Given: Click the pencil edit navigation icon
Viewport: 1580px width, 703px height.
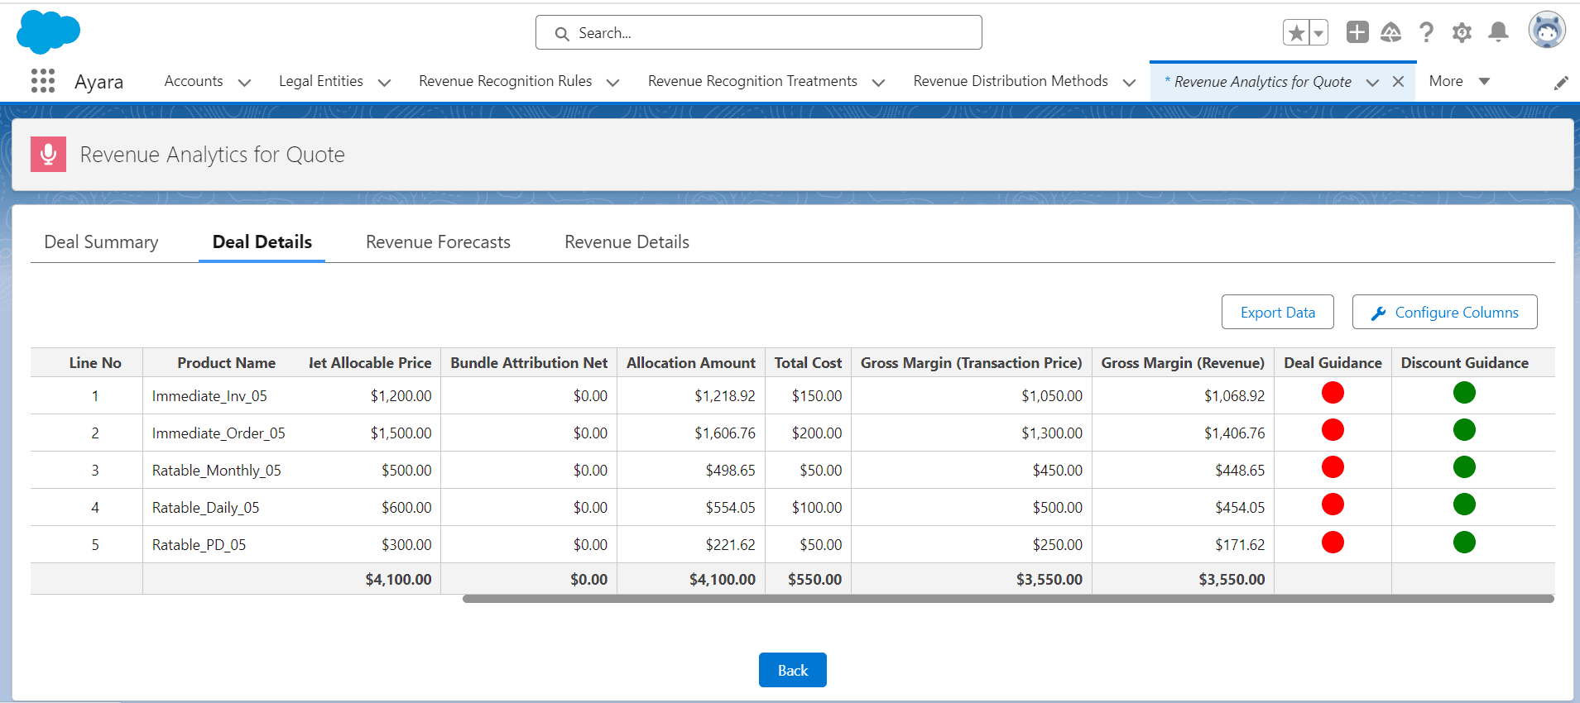Looking at the screenshot, I should 1561,83.
